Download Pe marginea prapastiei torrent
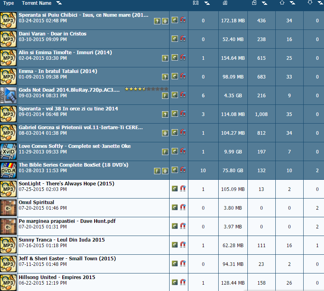Image resolution: width=324 pixels, height=291 pixels. coord(175,226)
